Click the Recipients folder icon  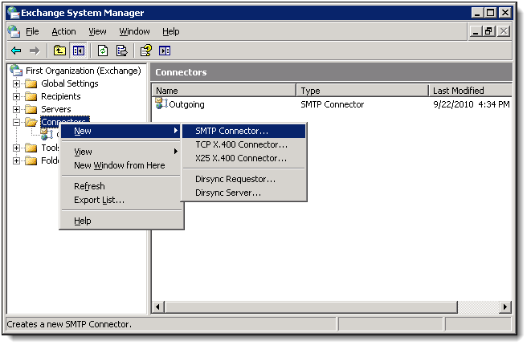[x=31, y=96]
